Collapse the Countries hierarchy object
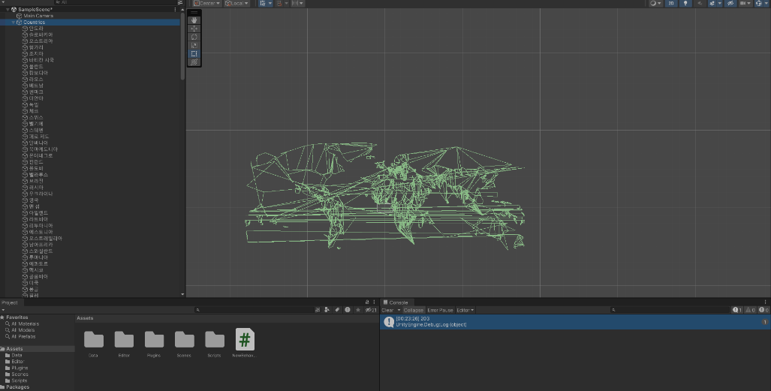 pyautogui.click(x=13, y=23)
